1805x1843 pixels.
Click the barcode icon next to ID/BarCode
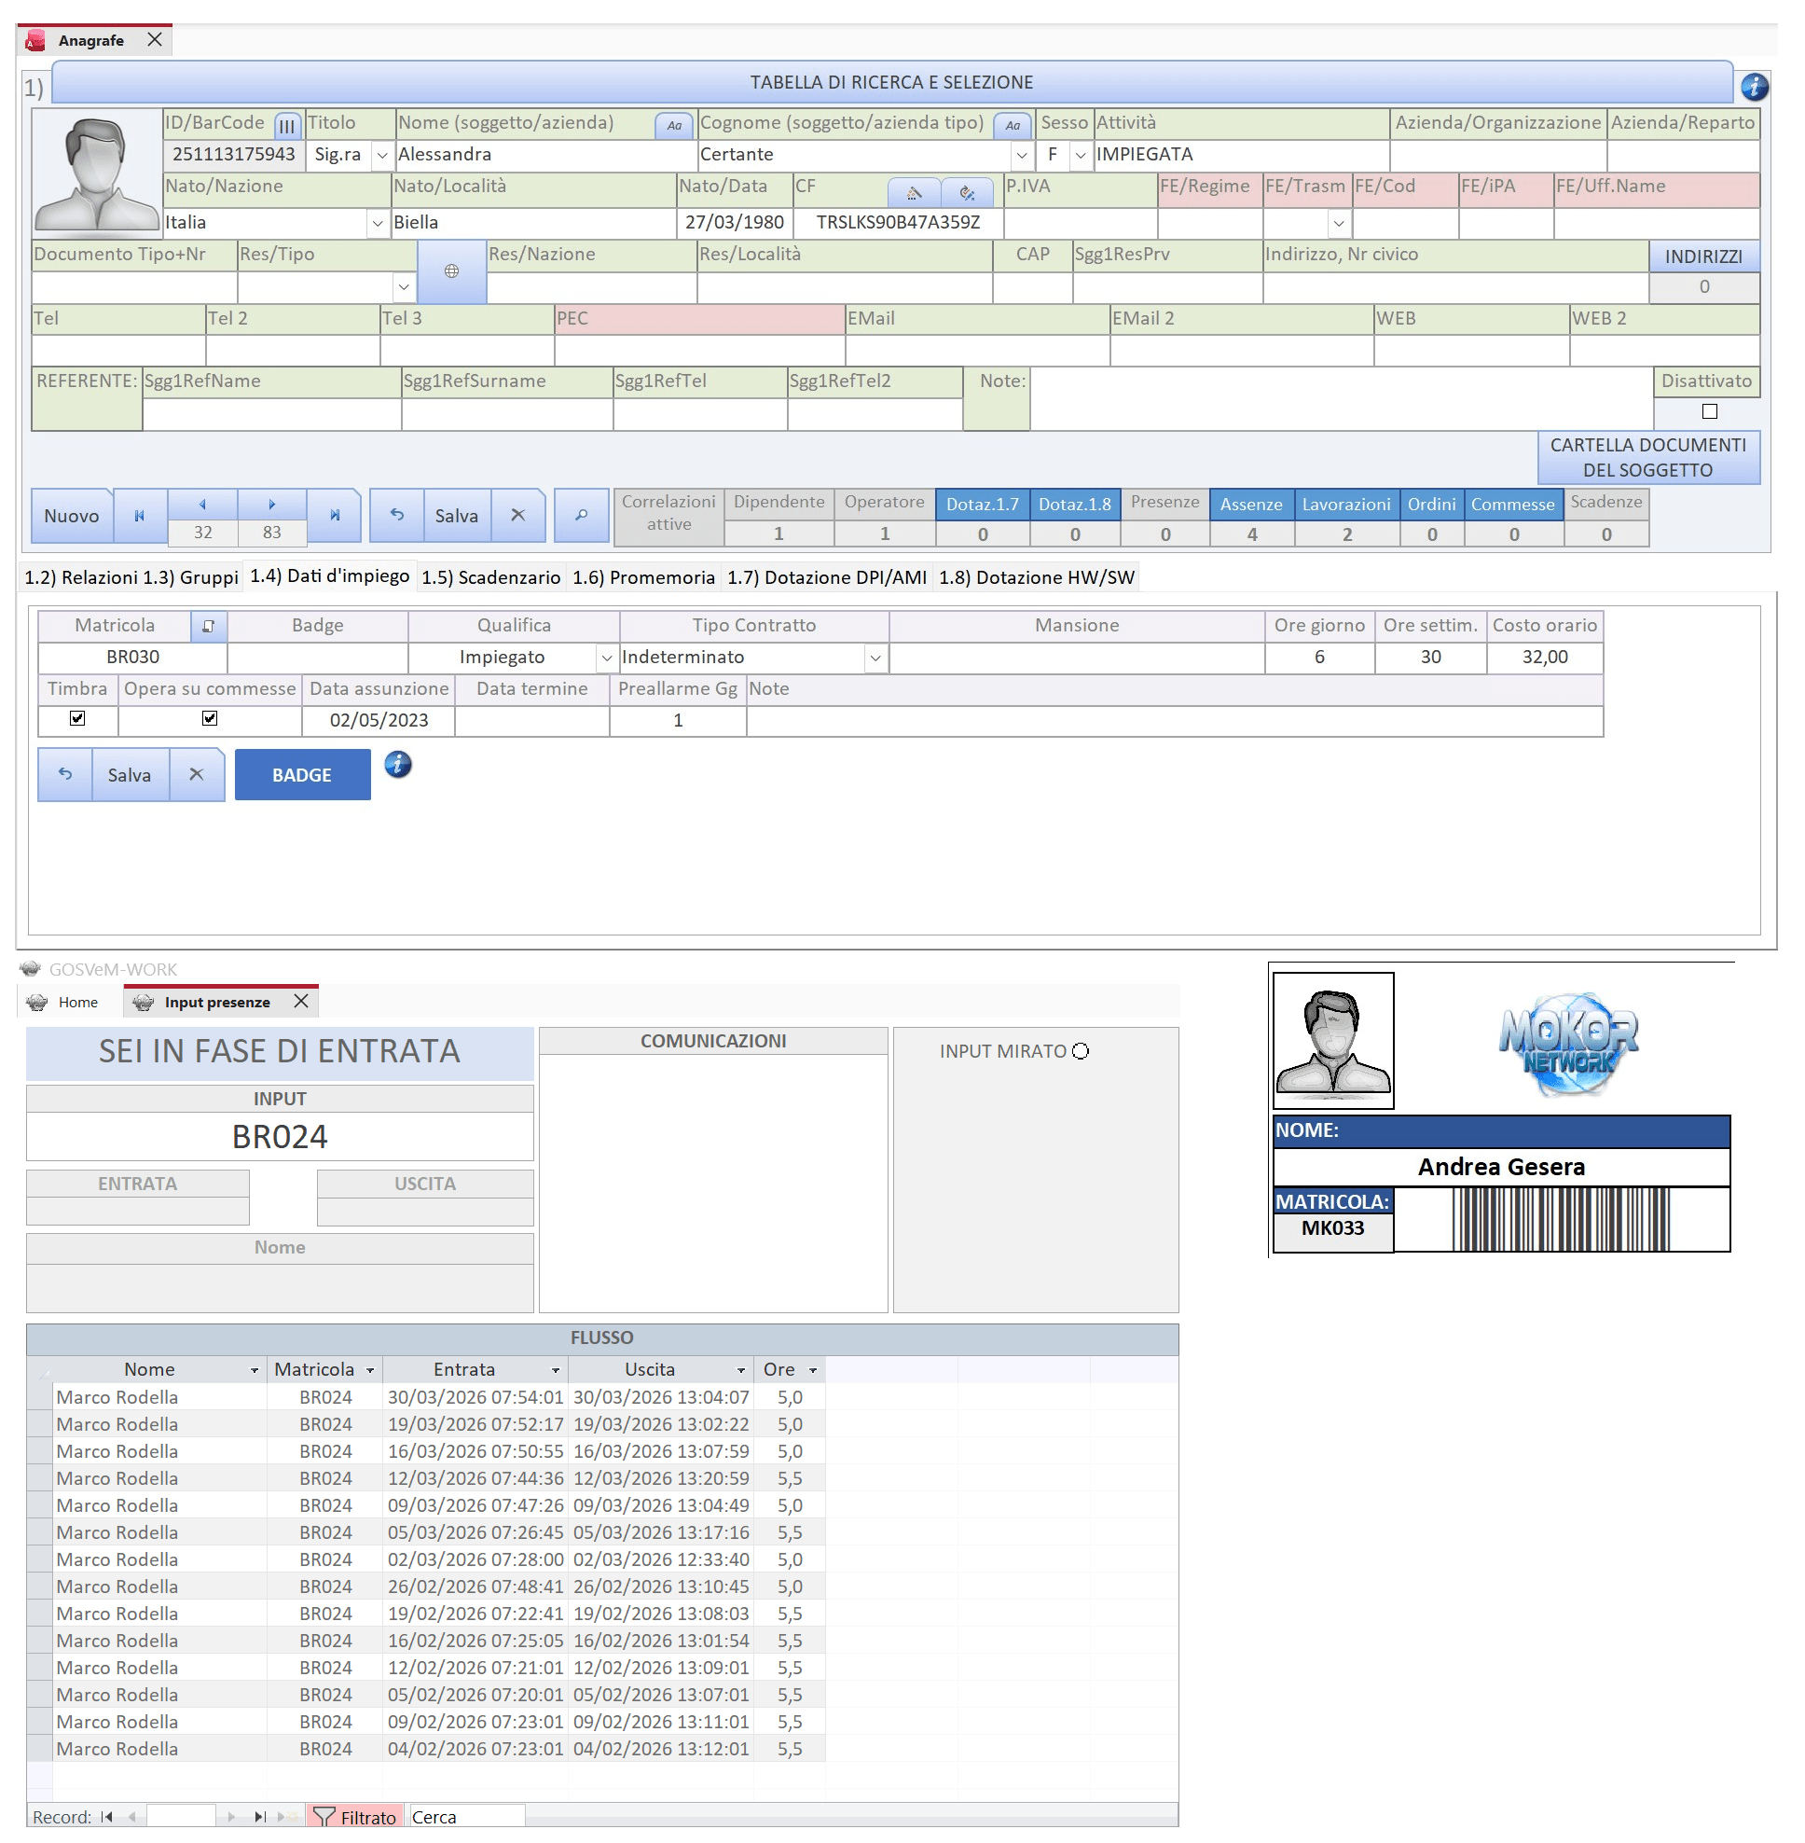[x=287, y=124]
